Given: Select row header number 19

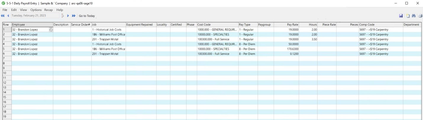Looking at the screenshot, I should click(x=7, y=117).
